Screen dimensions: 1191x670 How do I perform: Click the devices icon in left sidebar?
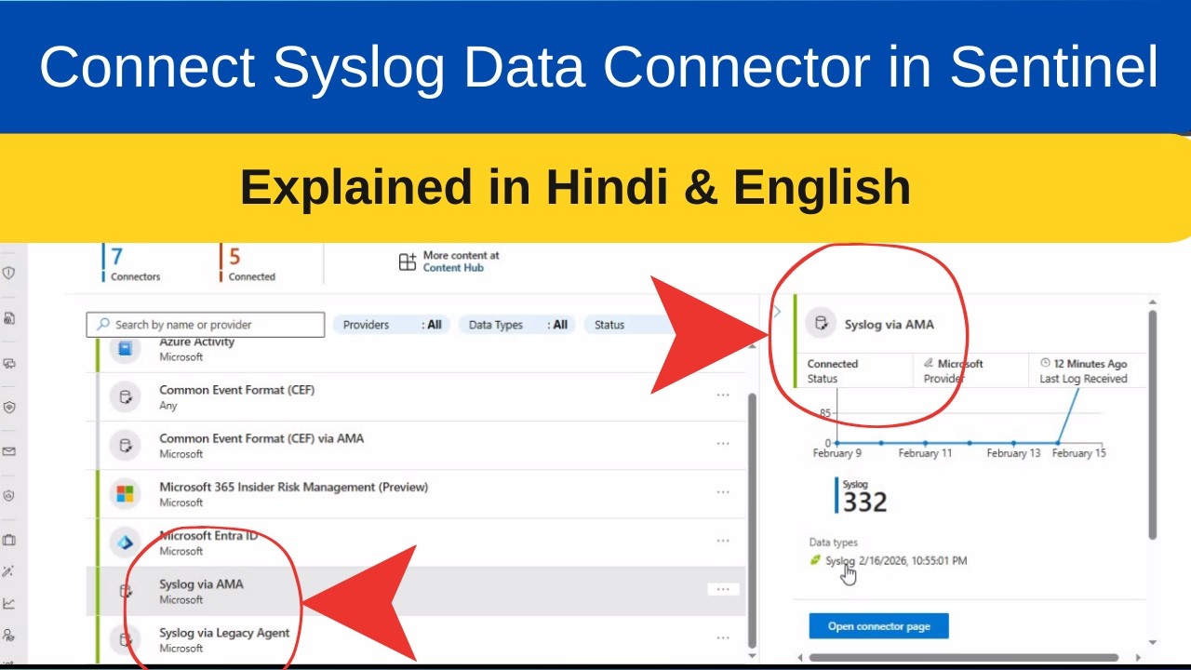coord(9,363)
